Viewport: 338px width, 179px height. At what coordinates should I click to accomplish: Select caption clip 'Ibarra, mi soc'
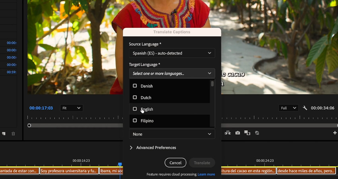111,171
